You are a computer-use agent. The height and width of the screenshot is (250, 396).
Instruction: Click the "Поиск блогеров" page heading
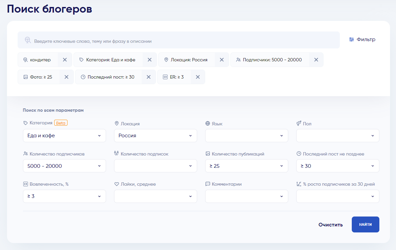(x=50, y=9)
